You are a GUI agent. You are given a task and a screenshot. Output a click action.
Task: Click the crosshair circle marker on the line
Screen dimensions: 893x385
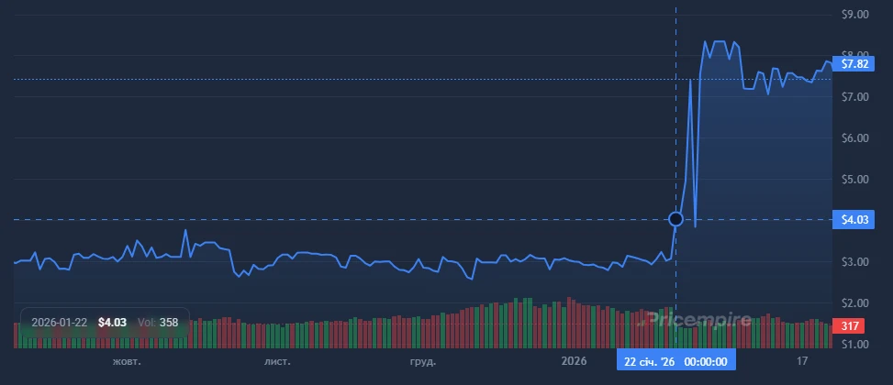[676, 219]
